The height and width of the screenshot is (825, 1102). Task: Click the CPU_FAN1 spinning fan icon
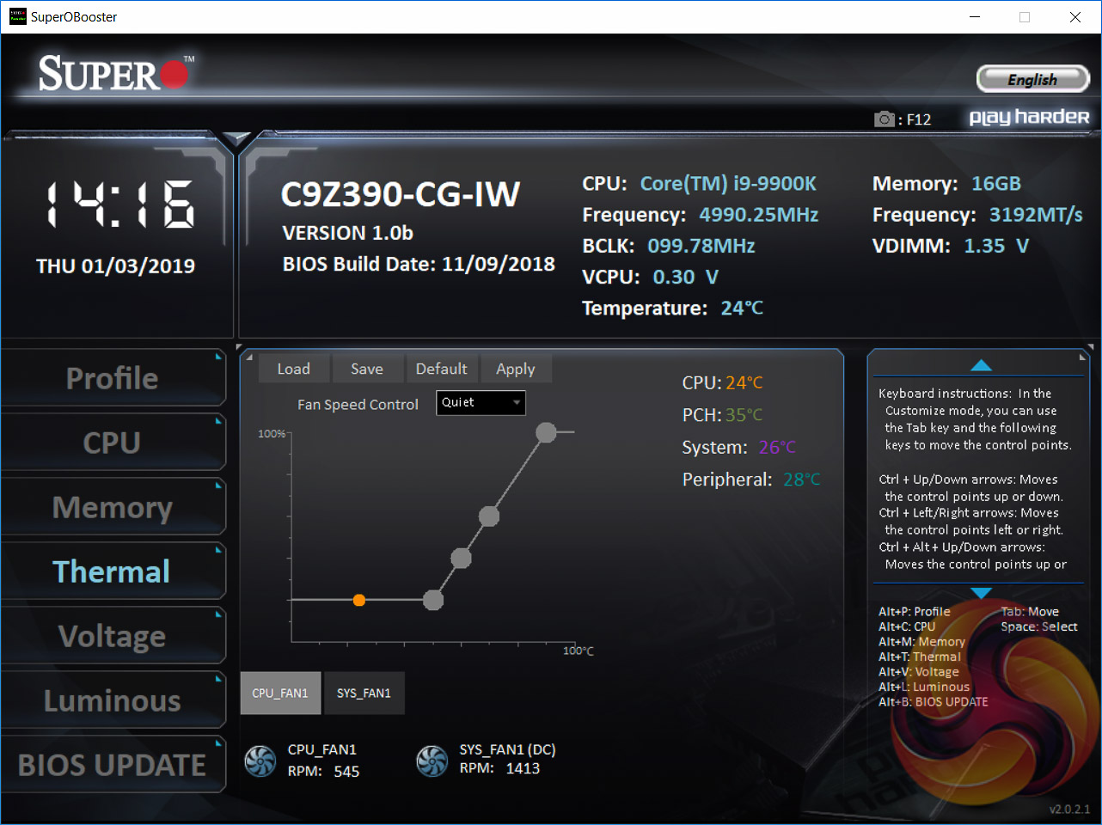click(x=260, y=761)
